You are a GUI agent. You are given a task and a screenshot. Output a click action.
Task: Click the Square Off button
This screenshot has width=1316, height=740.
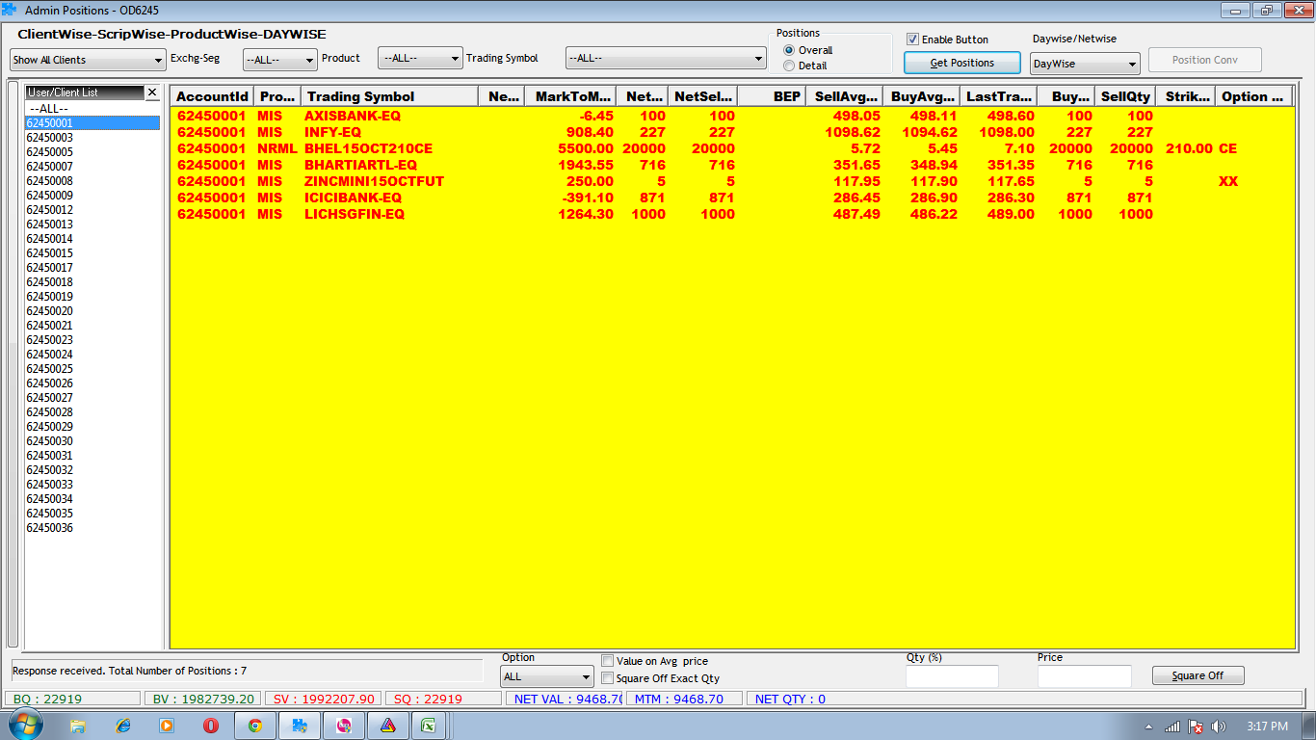coord(1198,675)
